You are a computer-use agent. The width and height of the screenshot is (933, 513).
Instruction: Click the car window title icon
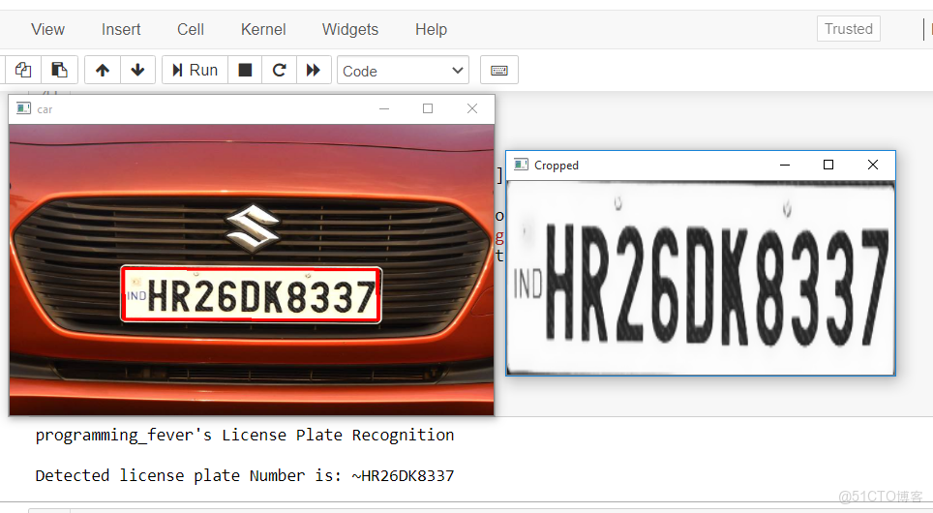coord(24,108)
